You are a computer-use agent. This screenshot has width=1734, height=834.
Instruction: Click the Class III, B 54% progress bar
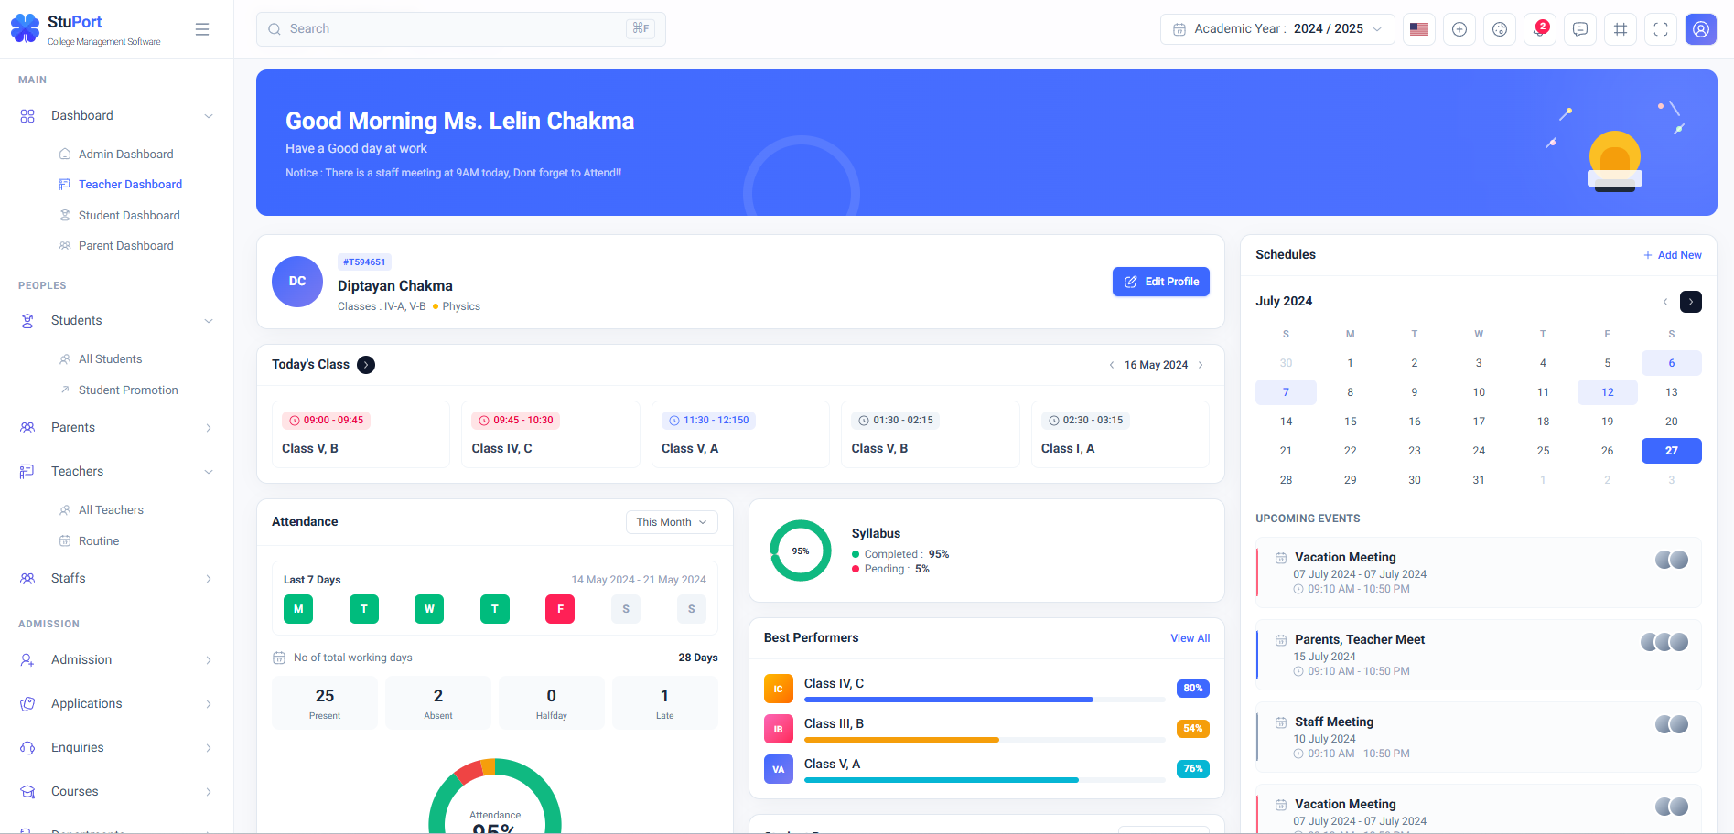[985, 740]
